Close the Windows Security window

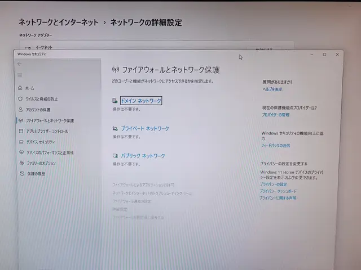[337, 55]
